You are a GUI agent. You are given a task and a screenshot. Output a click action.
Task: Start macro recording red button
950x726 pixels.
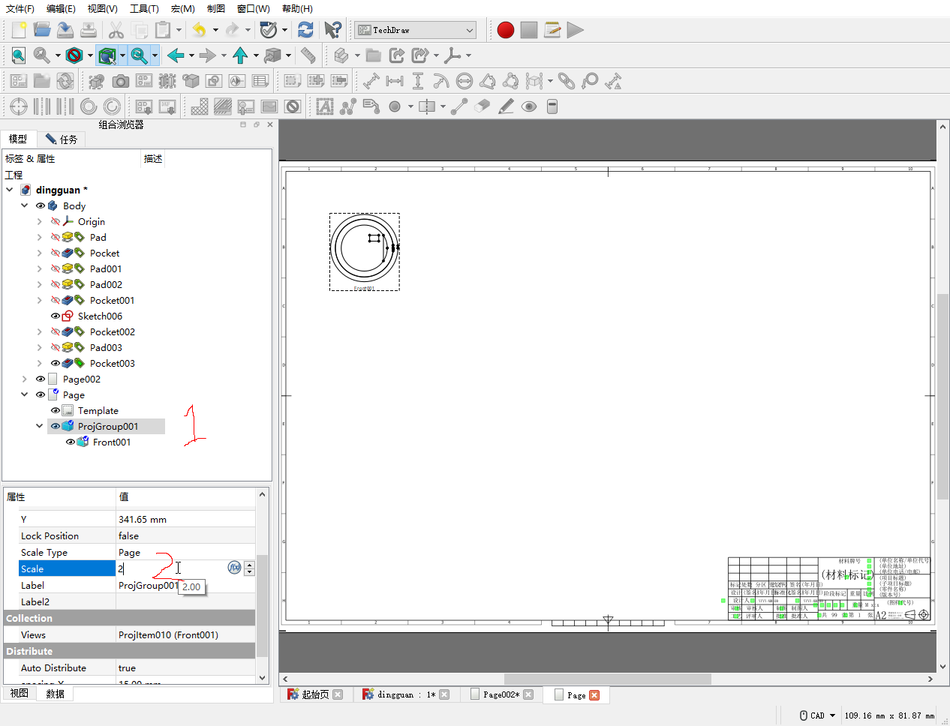(x=506, y=30)
